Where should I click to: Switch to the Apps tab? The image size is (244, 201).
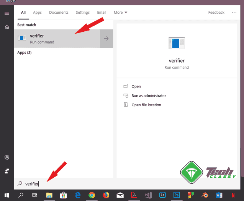tap(38, 12)
